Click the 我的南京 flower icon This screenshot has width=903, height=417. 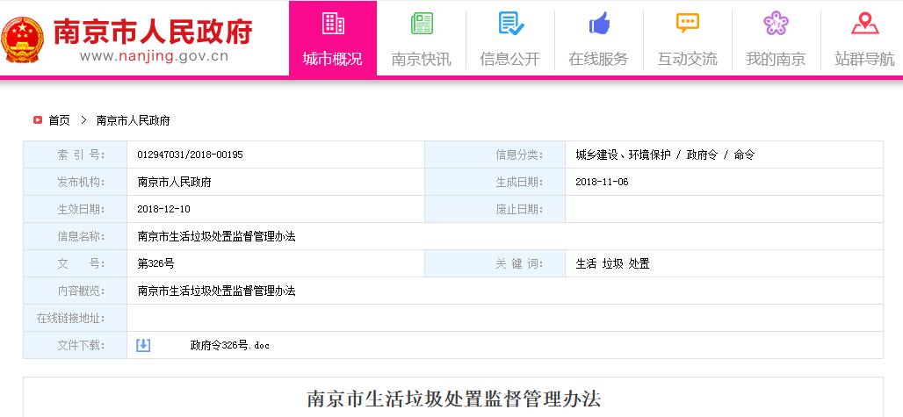tap(776, 24)
